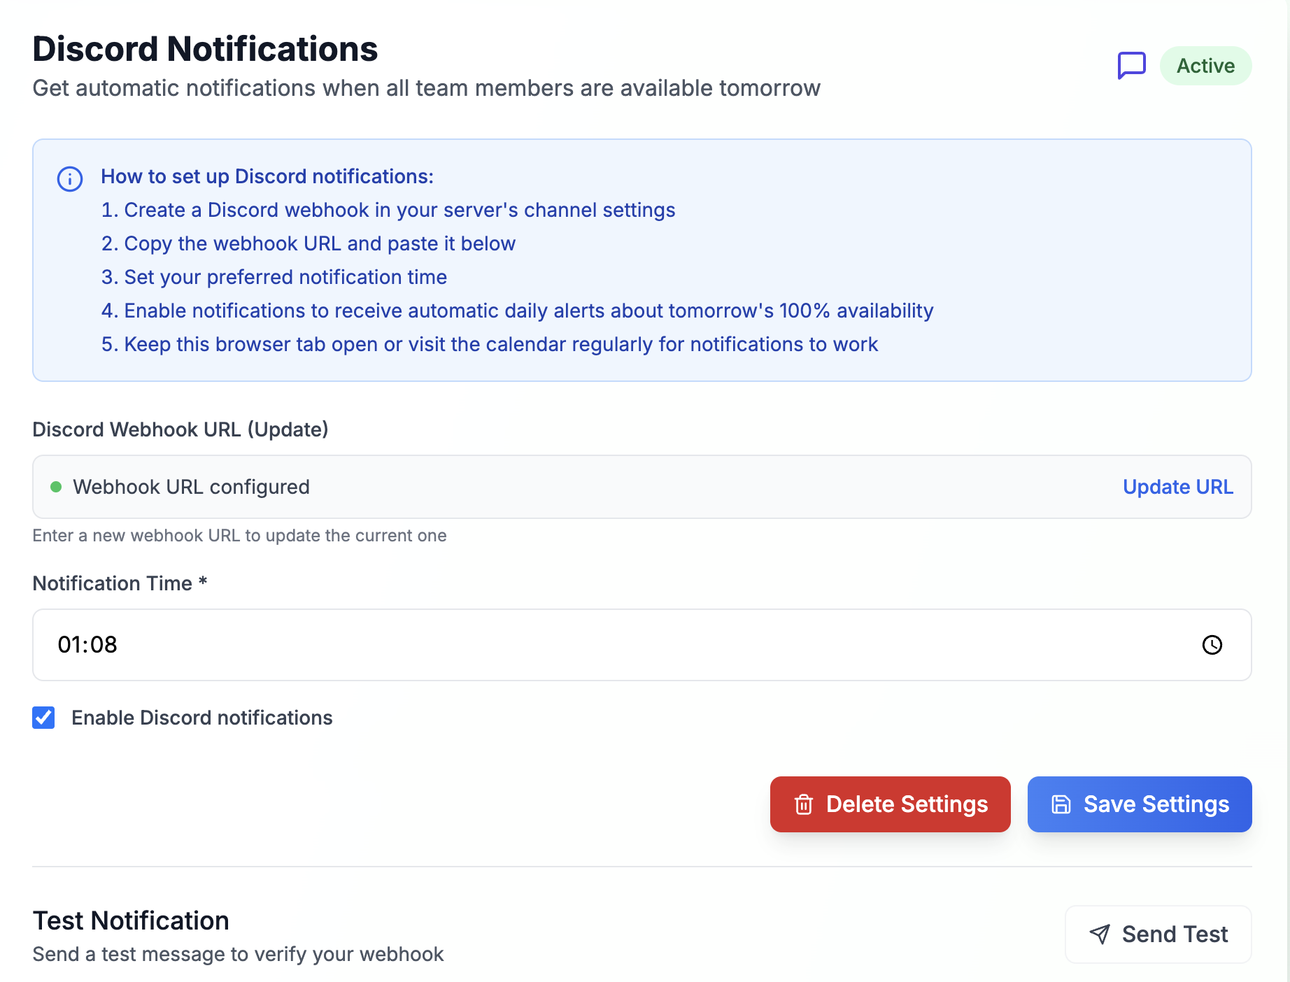Click the paper plane send icon
Viewport: 1290px width, 982px height.
(x=1100, y=934)
